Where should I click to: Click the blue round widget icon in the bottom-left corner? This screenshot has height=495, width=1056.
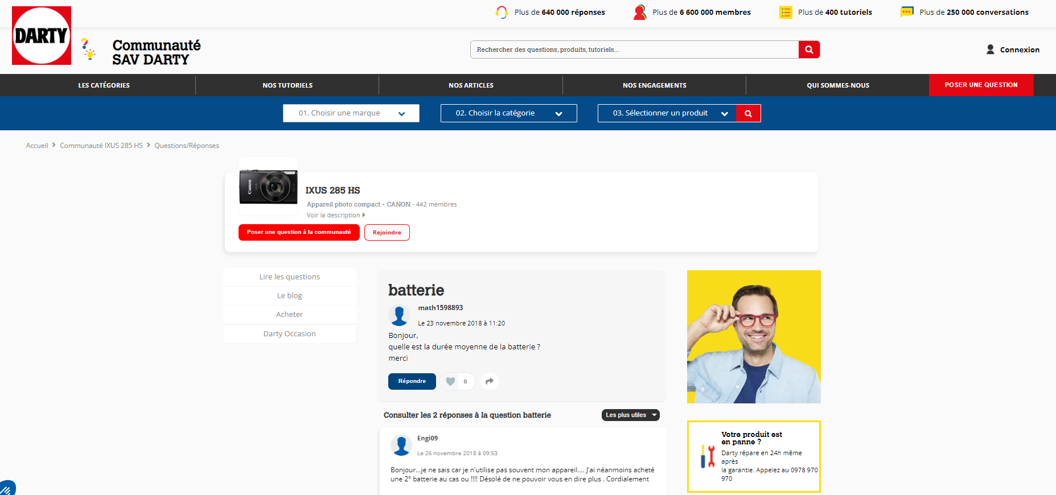pos(7,489)
